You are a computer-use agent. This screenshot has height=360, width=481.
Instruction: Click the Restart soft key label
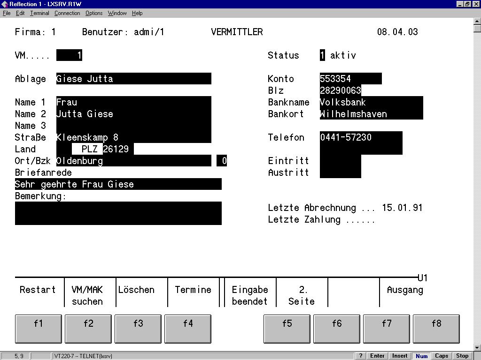pyautogui.click(x=38, y=290)
